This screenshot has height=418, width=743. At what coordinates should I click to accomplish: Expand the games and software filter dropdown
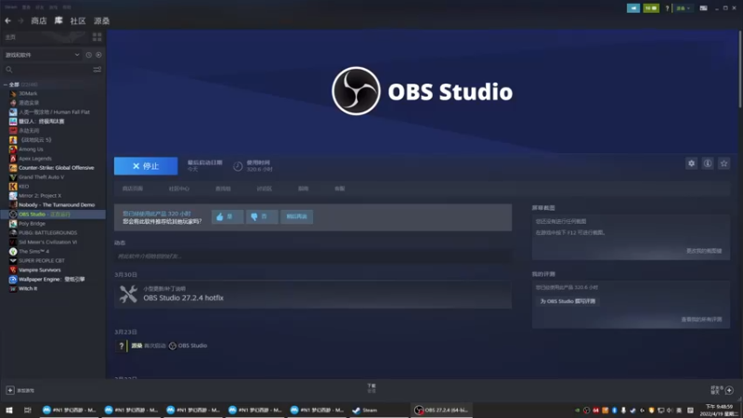(42, 55)
